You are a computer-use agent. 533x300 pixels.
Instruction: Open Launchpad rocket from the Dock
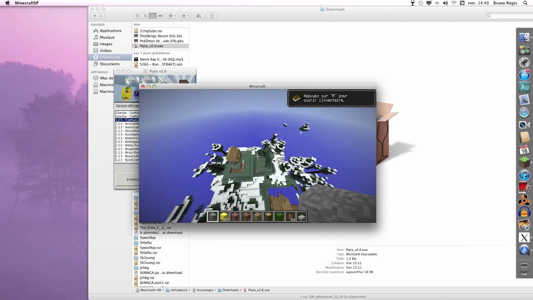tap(524, 62)
